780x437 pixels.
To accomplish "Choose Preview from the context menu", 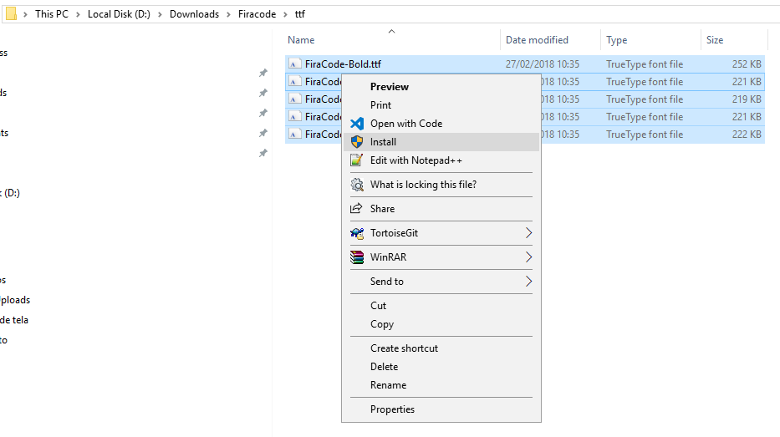I will pos(441,87).
